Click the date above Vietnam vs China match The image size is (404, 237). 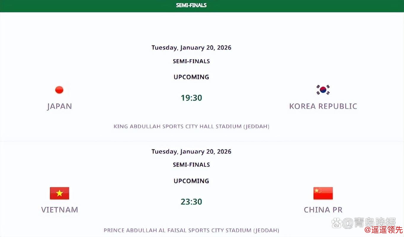(191, 152)
